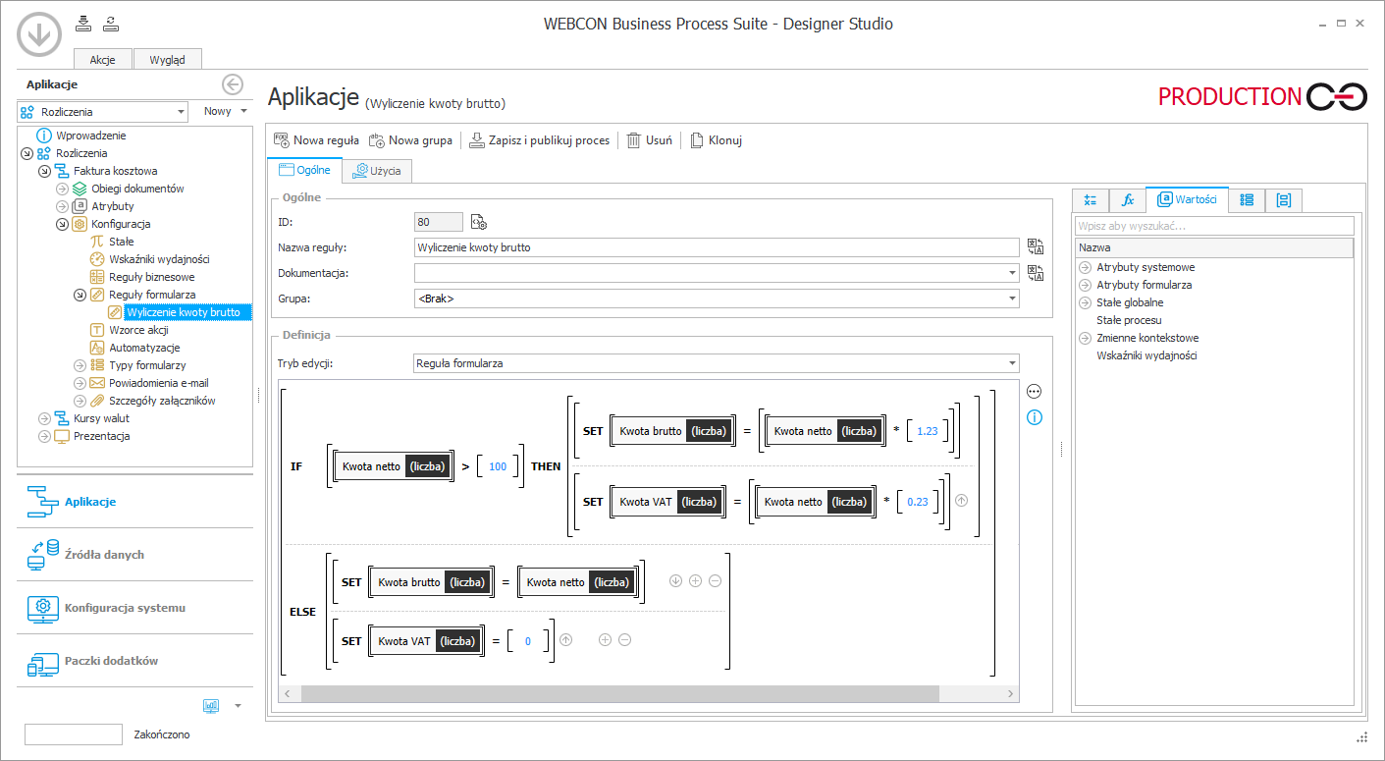This screenshot has height=761, width=1385.
Task: Move ELSE Kwota VAT statement up
Action: 565,639
